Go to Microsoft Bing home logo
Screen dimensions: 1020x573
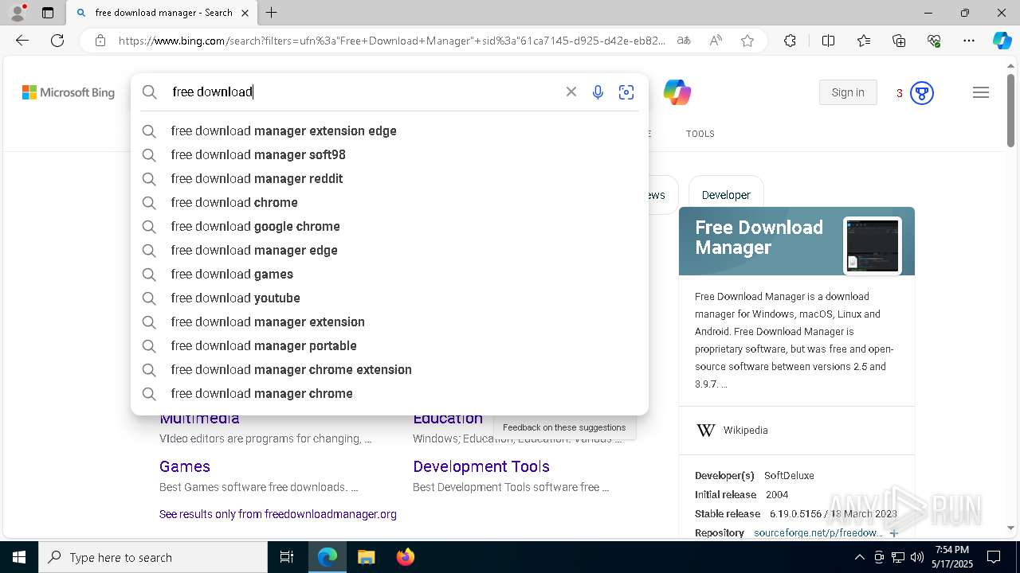[69, 92]
